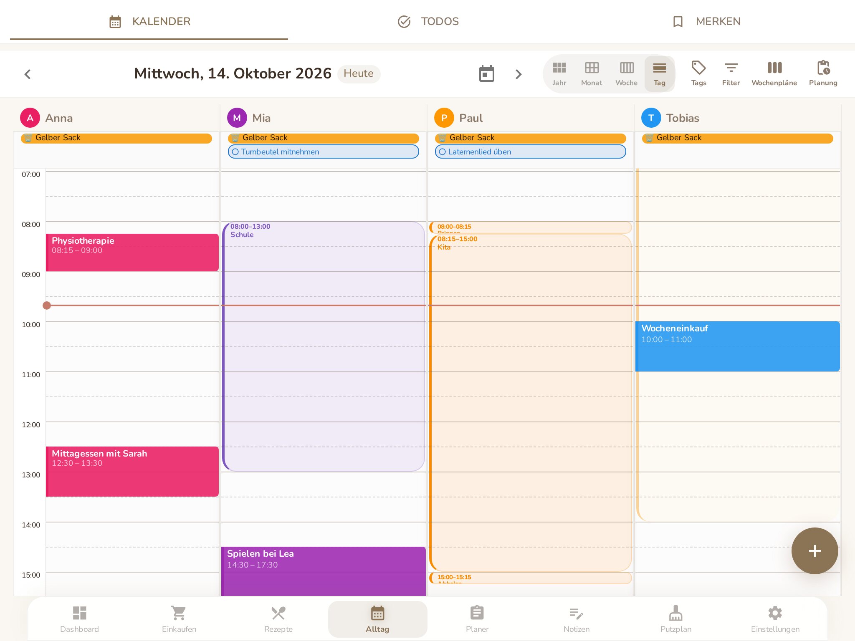Select Anna's avatar header
Viewport: 855px width, 641px height.
point(30,118)
